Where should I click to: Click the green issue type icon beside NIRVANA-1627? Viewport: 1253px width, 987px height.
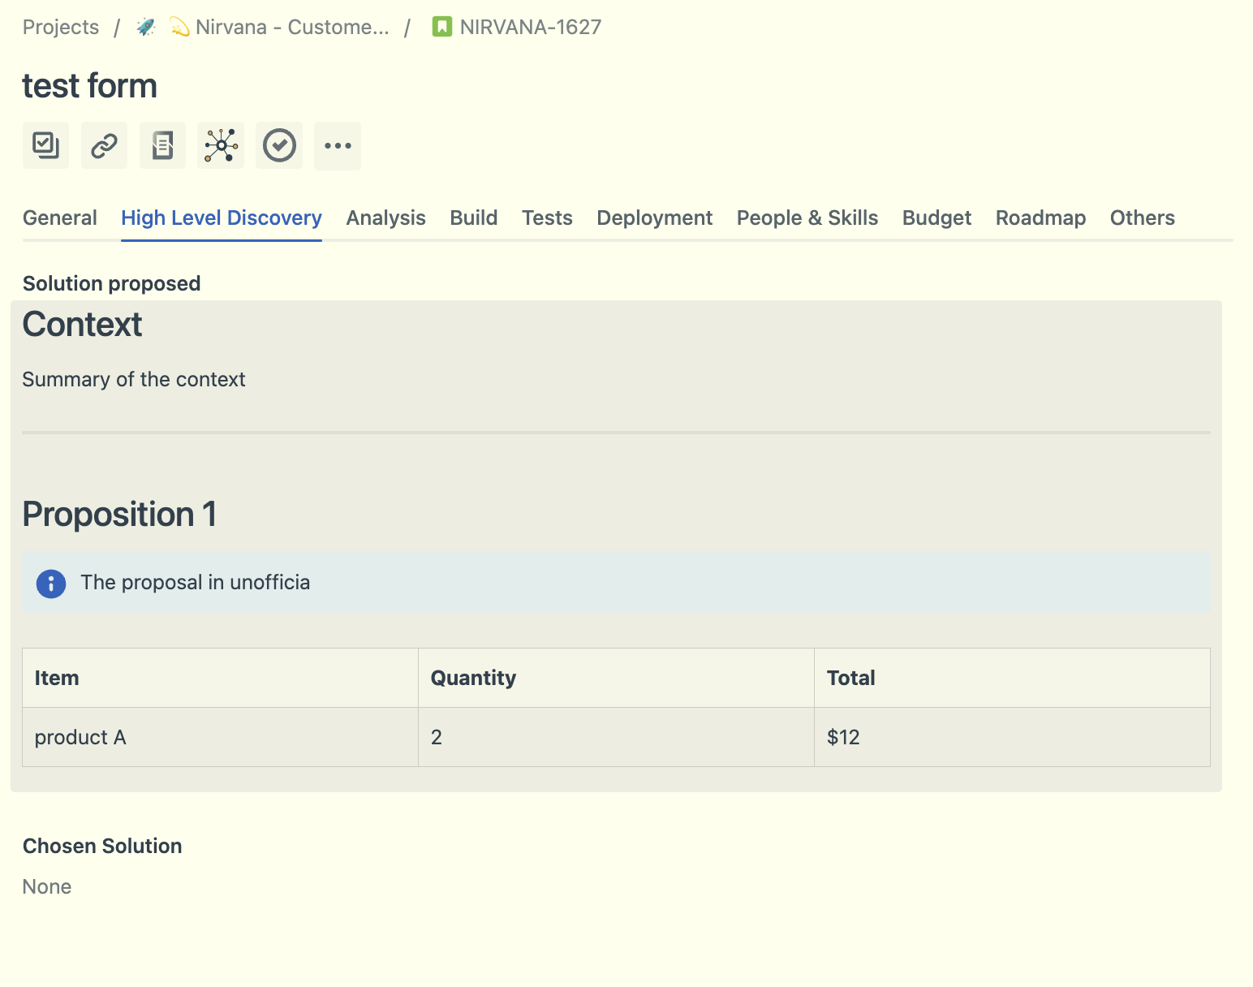439,26
